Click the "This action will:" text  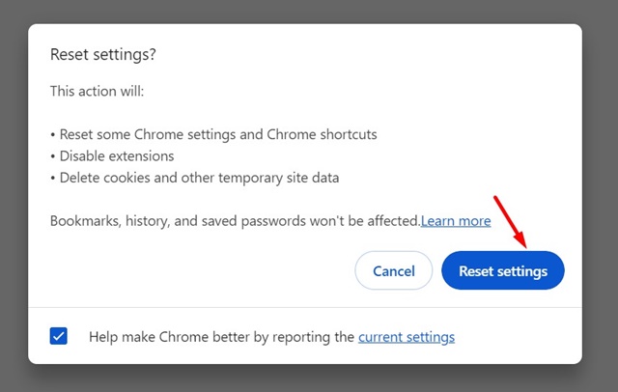click(x=96, y=92)
